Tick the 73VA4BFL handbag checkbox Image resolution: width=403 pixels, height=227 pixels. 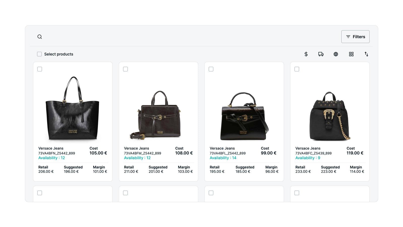pos(211,69)
